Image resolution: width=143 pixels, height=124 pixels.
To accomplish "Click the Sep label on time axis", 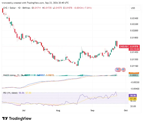I will click(92, 110).
